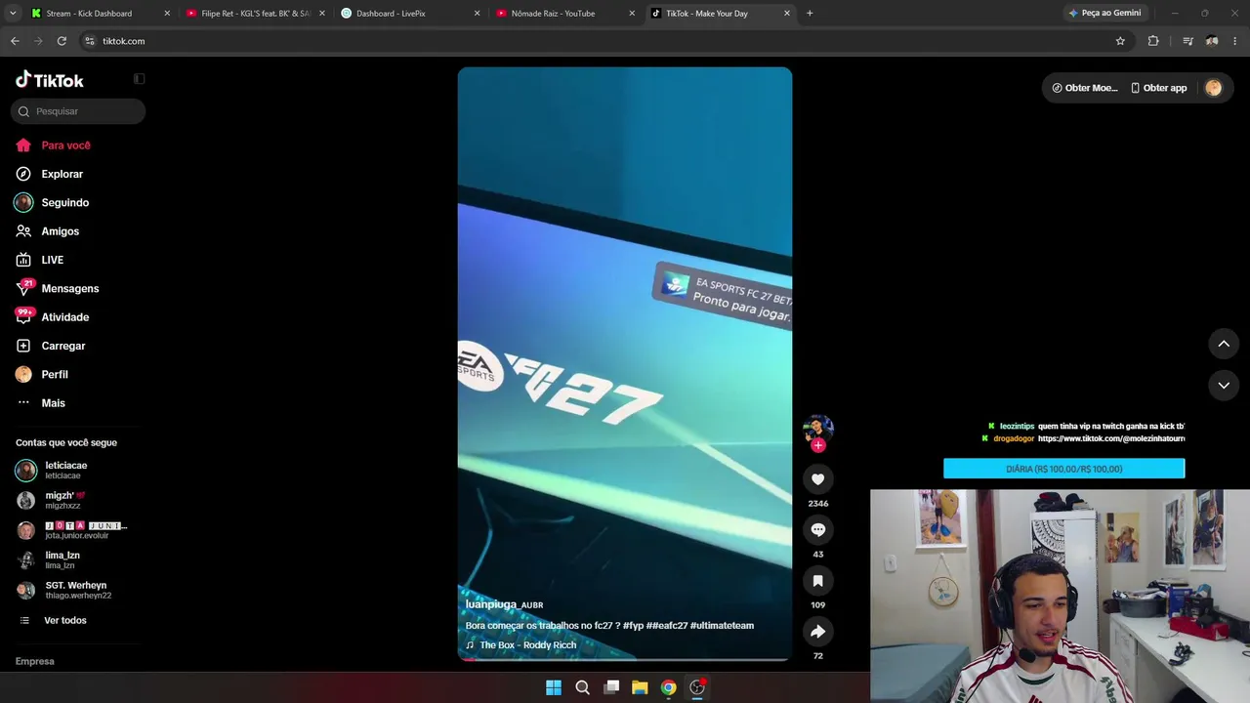Viewport: 1250px width, 703px height.
Task: Expand followed accounts with Ver todos
Action: pyautogui.click(x=53, y=620)
